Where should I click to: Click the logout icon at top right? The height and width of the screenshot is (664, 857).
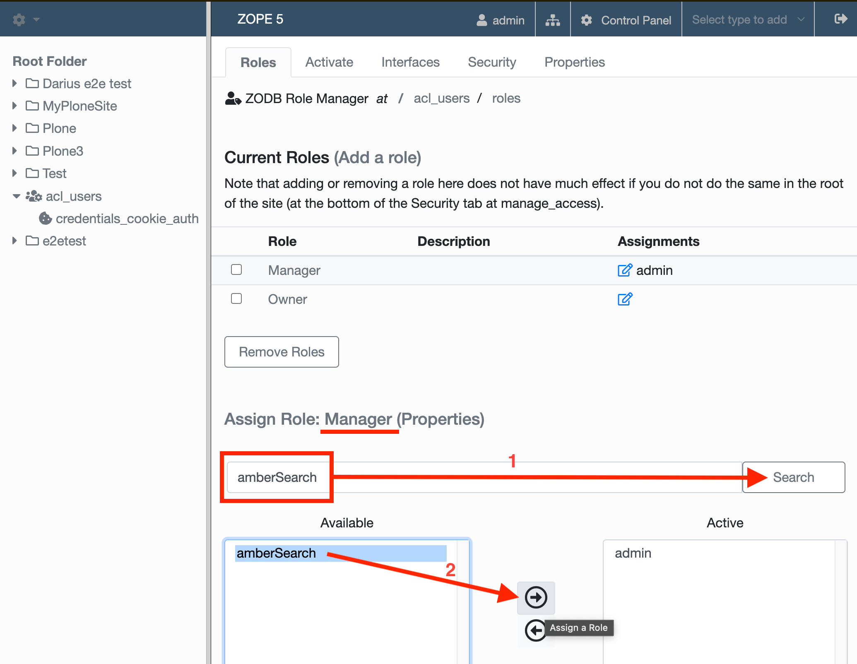pos(840,19)
